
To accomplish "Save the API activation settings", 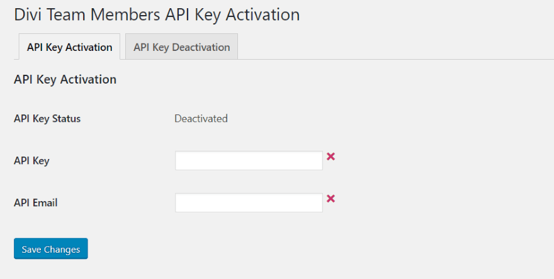I will [x=50, y=249].
